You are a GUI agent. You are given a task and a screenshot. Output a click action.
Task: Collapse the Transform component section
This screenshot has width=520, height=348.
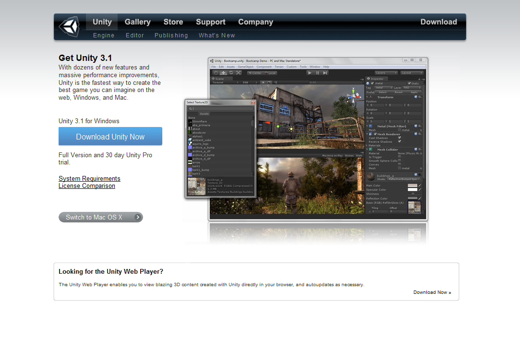pyautogui.click(x=368, y=97)
